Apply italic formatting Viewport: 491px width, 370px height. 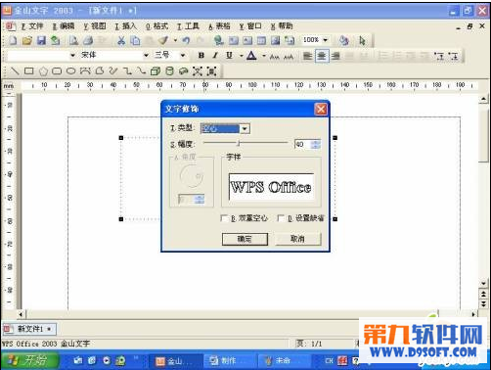point(215,56)
